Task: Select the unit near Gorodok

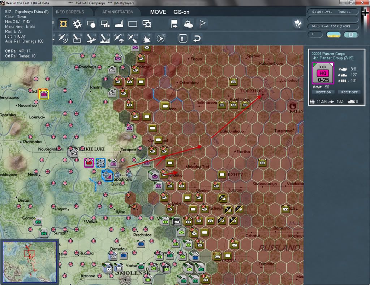Action: tap(38, 222)
